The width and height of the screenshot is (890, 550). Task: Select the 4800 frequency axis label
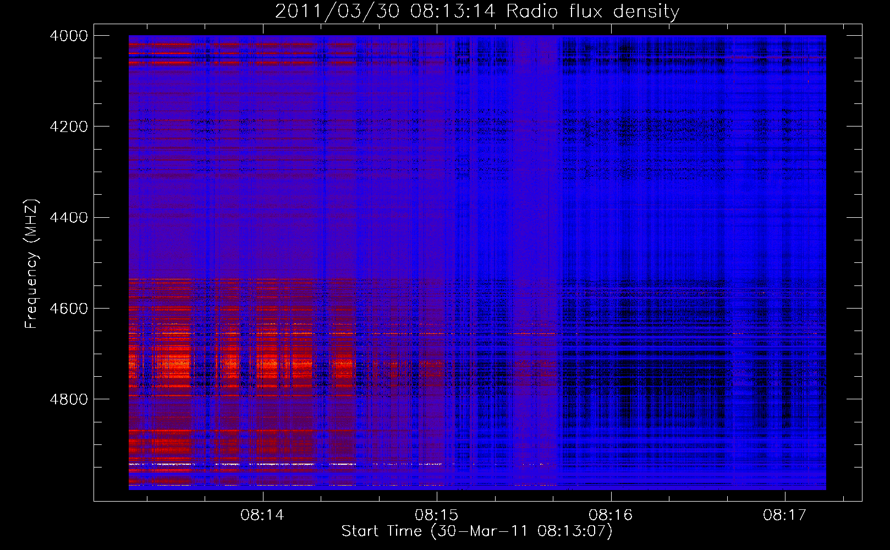[69, 399]
